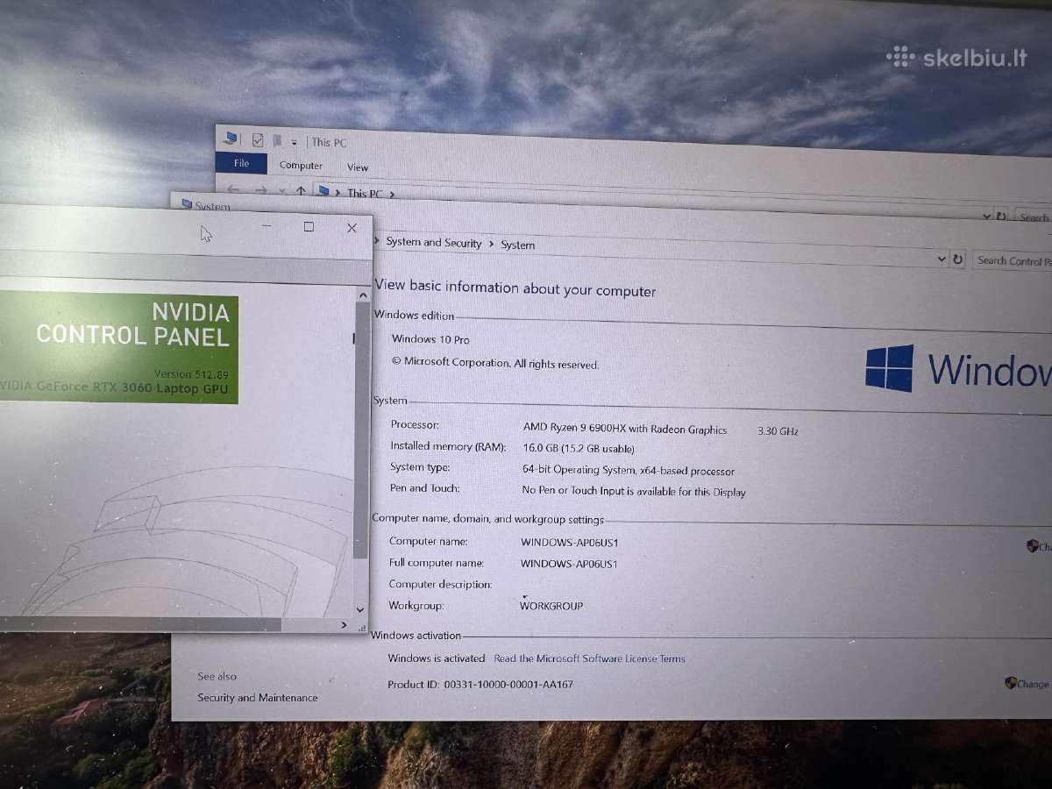Click the Properties checkmark icon in quick access toolbar
The image size is (1052, 789).
point(258,140)
